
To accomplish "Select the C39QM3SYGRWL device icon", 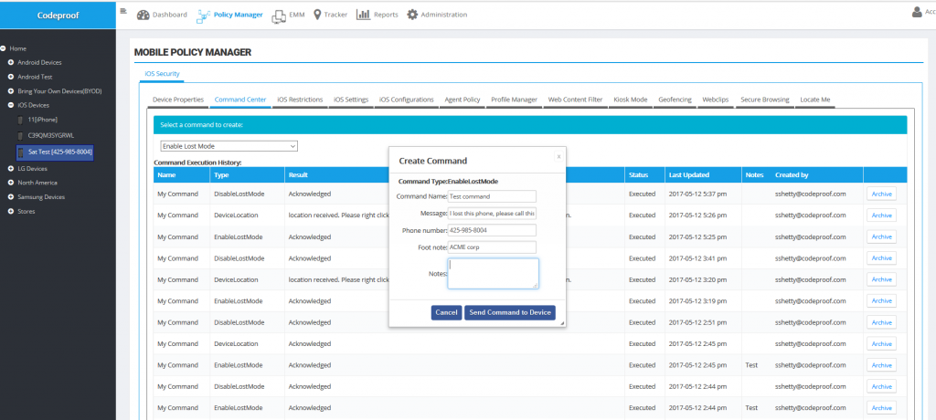I will 22,135.
